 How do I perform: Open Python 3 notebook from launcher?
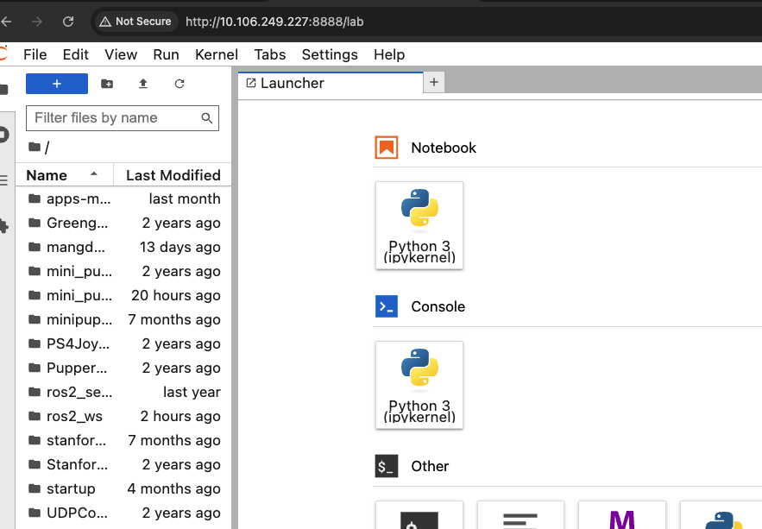[419, 224]
